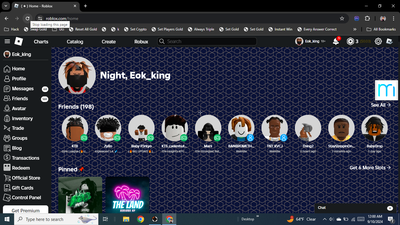Click the browser reload/stop button

coord(28,18)
